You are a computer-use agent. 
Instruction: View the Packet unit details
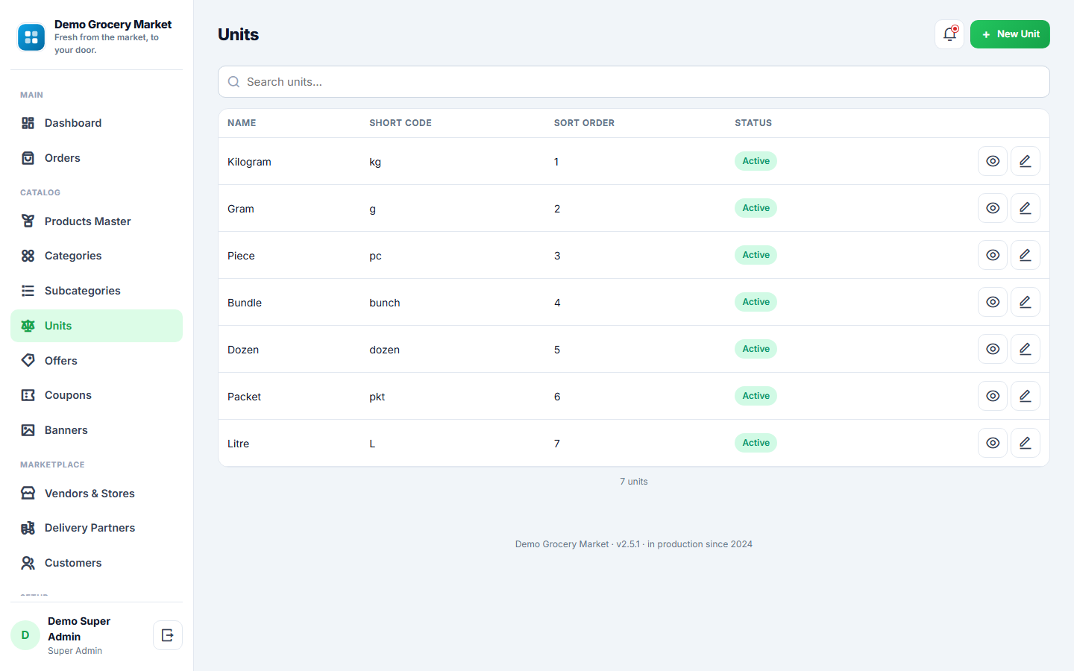pos(993,396)
